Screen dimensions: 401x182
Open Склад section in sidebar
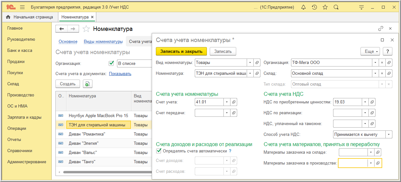[x=13, y=84]
